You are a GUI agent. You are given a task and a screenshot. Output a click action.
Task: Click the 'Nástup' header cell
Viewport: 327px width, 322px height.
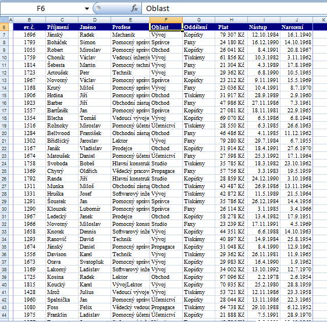click(264, 27)
